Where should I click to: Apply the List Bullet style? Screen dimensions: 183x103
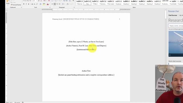(x=173, y=3)
